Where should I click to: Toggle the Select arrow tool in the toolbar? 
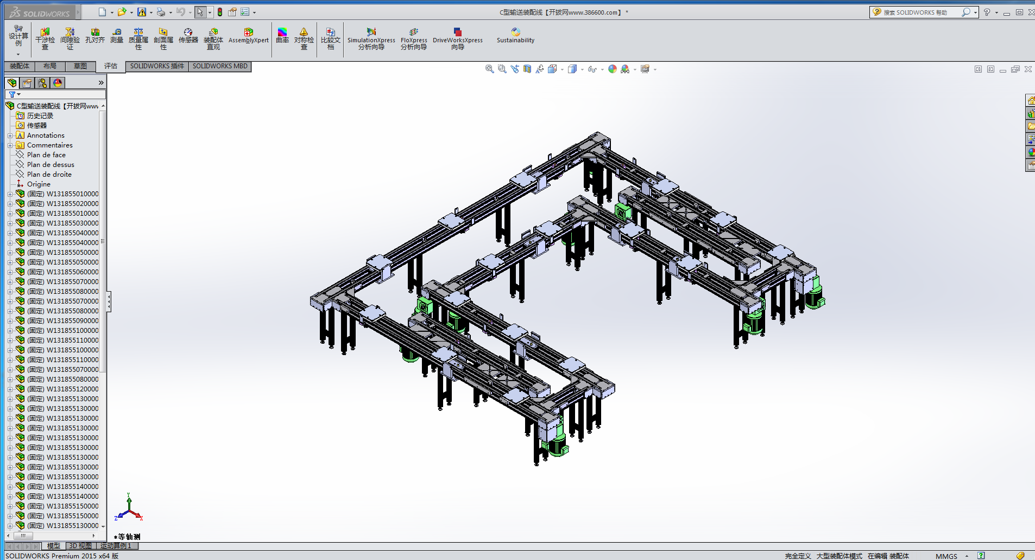pos(200,12)
